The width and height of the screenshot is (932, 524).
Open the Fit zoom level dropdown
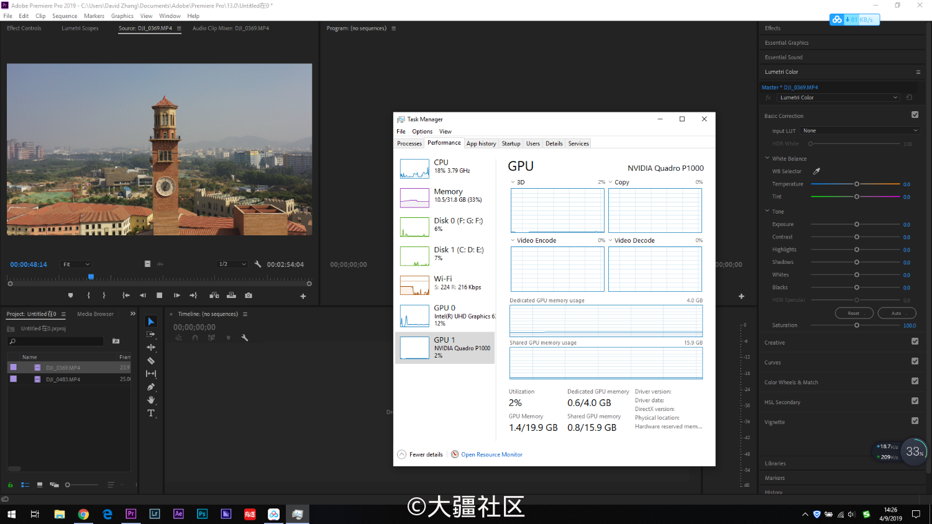[x=76, y=264]
